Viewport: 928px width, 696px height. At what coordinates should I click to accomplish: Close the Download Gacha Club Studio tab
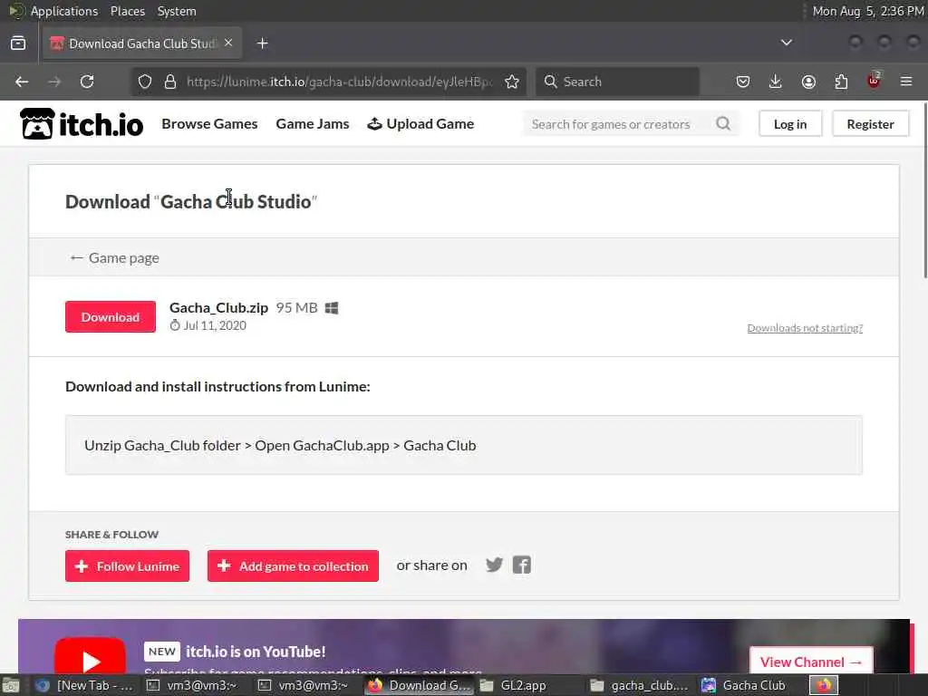[x=228, y=43]
